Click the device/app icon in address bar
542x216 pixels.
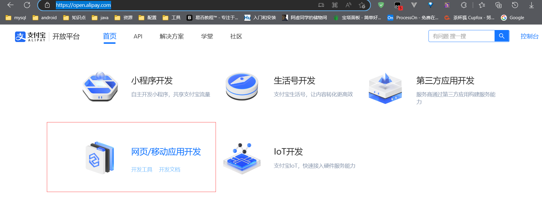pyautogui.click(x=321, y=5)
